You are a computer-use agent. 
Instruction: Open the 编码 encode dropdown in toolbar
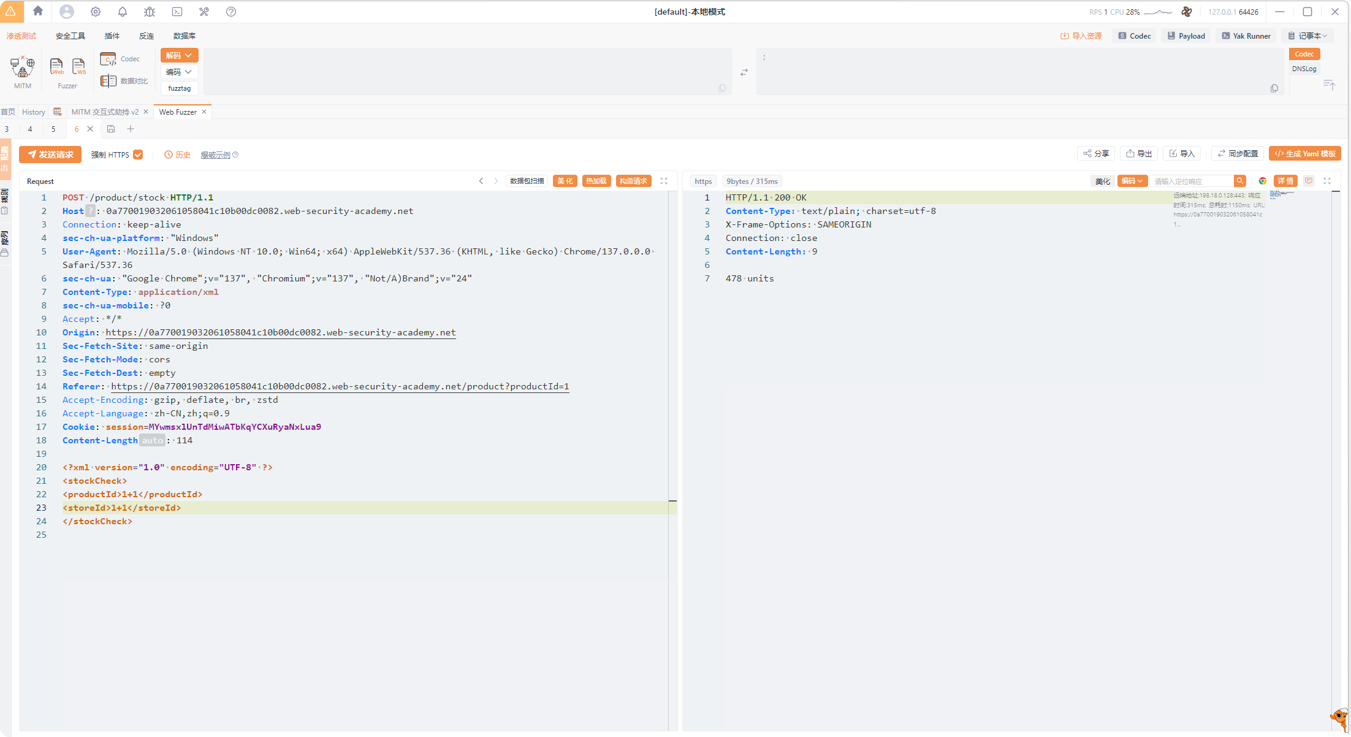click(x=179, y=72)
